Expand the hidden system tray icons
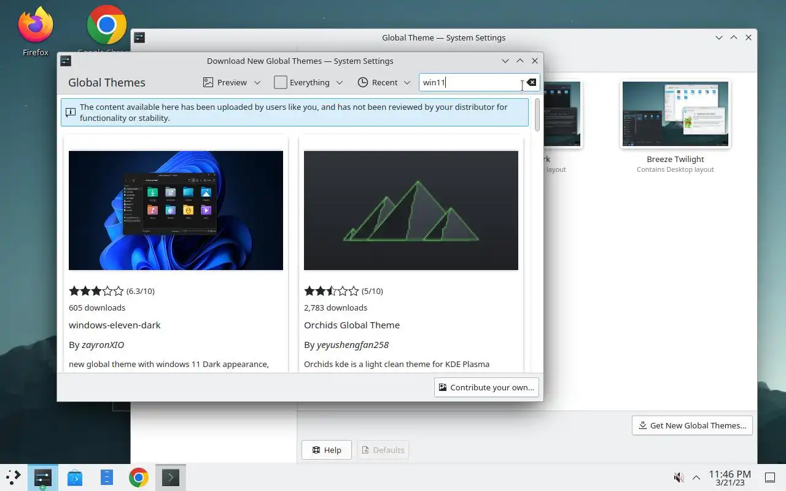786x491 pixels. tap(696, 477)
